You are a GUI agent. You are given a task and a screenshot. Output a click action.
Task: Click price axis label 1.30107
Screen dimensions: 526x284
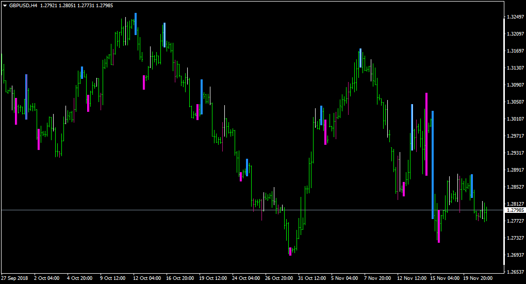pos(515,119)
